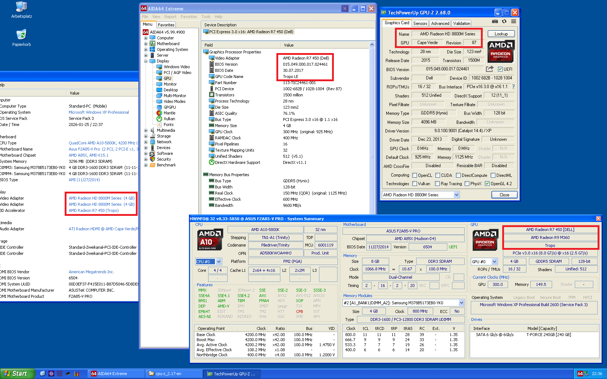Viewport: 607px width, 379px height.
Task: Click the Desktop icon in the Display subtree
Action: click(159, 90)
